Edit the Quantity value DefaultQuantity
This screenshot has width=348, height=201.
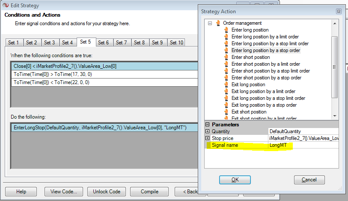coord(303,131)
